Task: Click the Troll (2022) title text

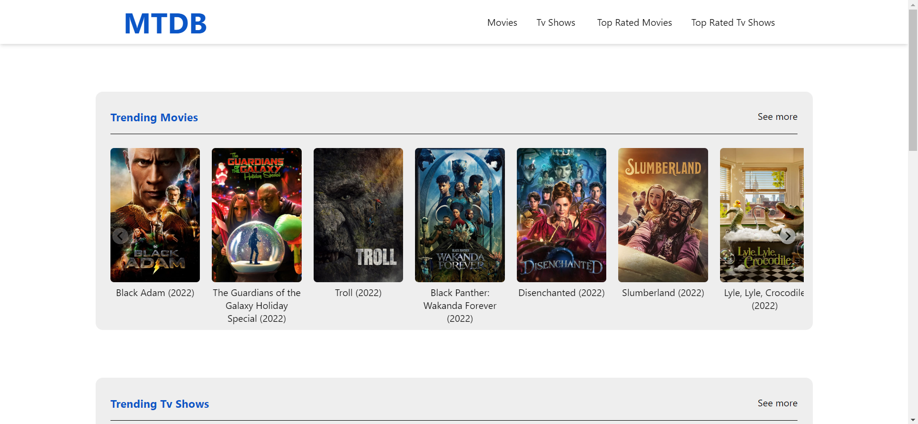Action: pyautogui.click(x=358, y=293)
